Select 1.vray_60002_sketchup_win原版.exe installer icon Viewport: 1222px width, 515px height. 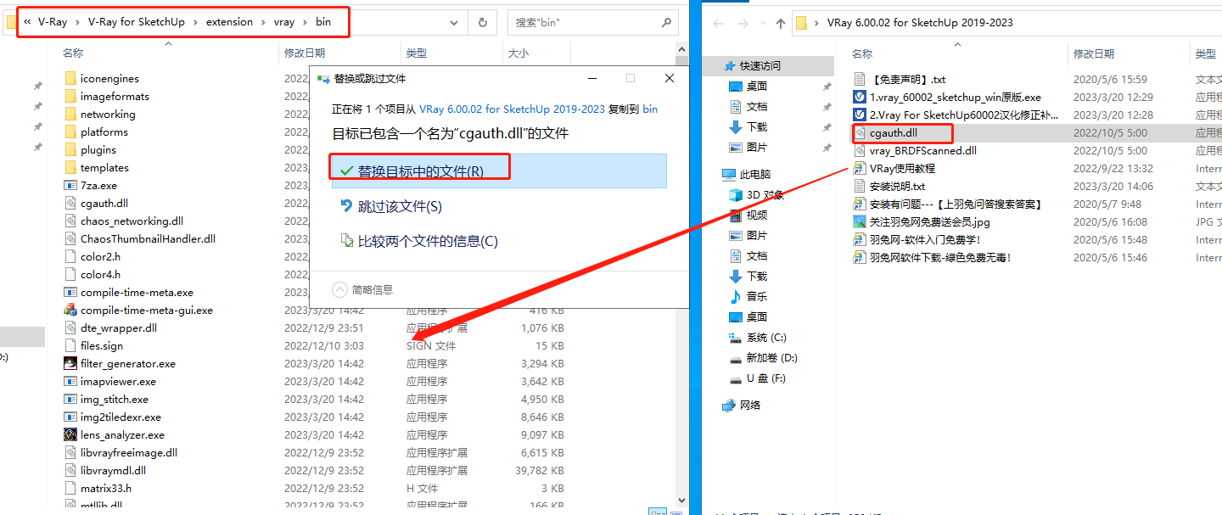tap(860, 98)
